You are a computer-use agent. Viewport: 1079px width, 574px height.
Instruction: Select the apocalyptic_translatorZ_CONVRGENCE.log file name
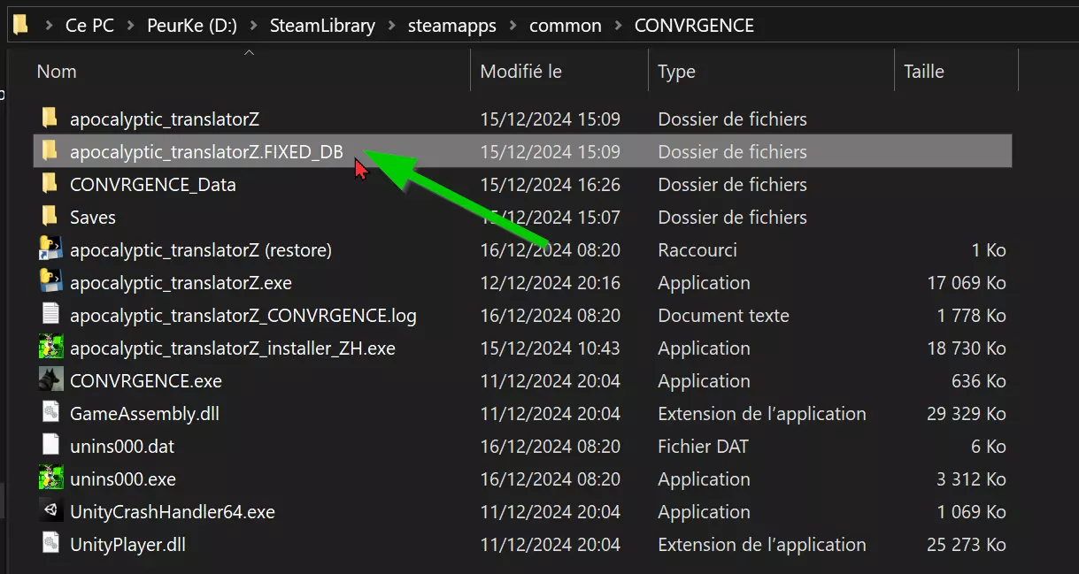(x=243, y=316)
